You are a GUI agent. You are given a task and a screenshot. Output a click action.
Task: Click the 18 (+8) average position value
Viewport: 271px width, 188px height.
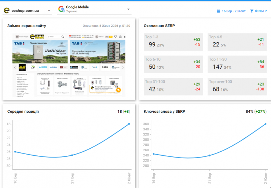124,112
